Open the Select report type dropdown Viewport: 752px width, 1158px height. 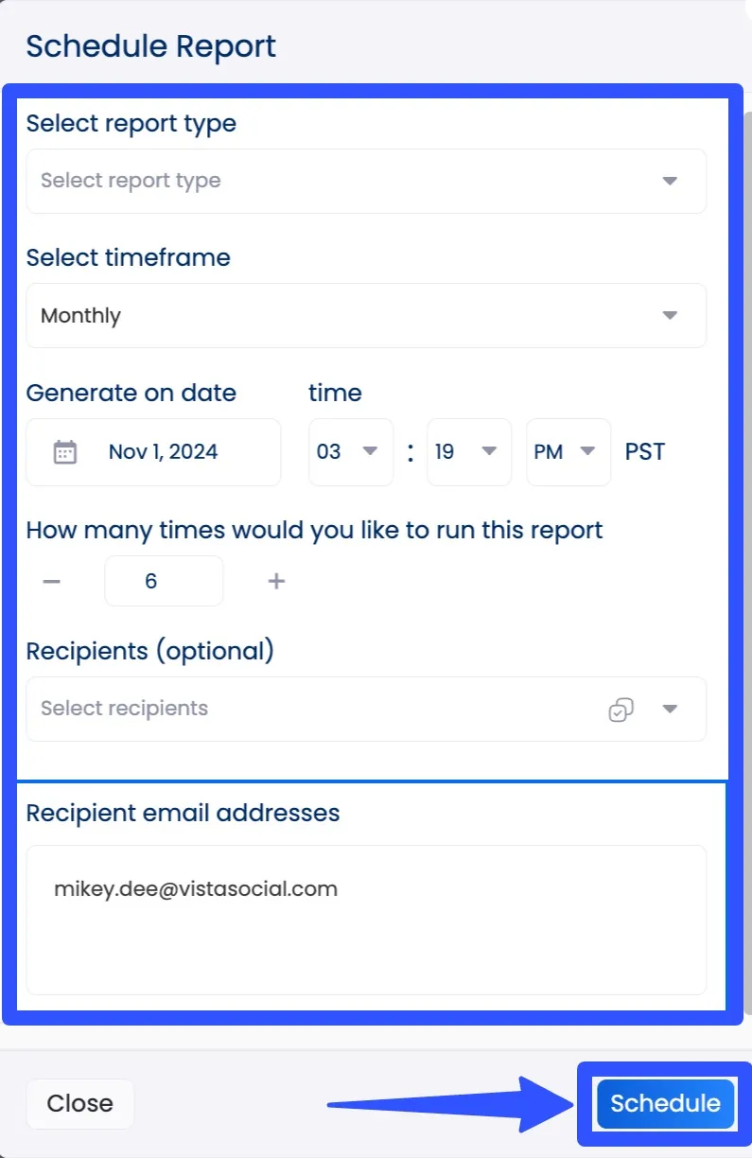pos(365,181)
